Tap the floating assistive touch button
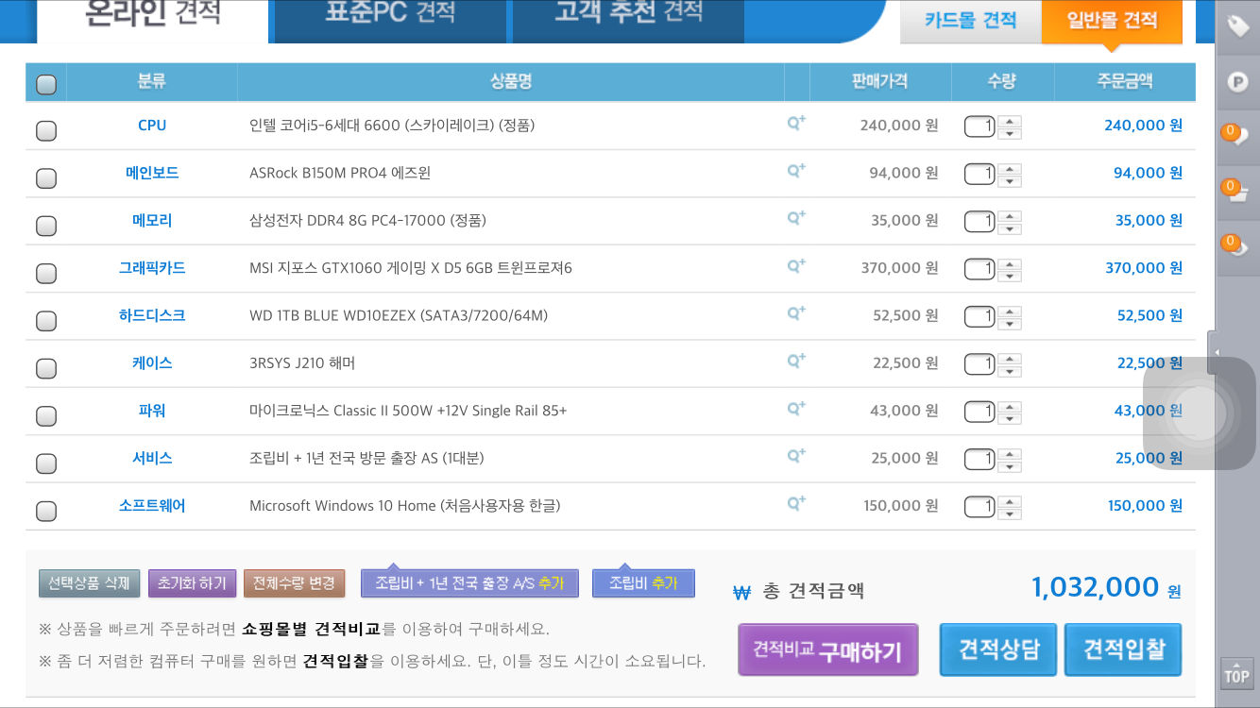1260x708 pixels. tap(1200, 413)
